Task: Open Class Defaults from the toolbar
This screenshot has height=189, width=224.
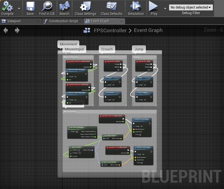Action: (x=111, y=8)
